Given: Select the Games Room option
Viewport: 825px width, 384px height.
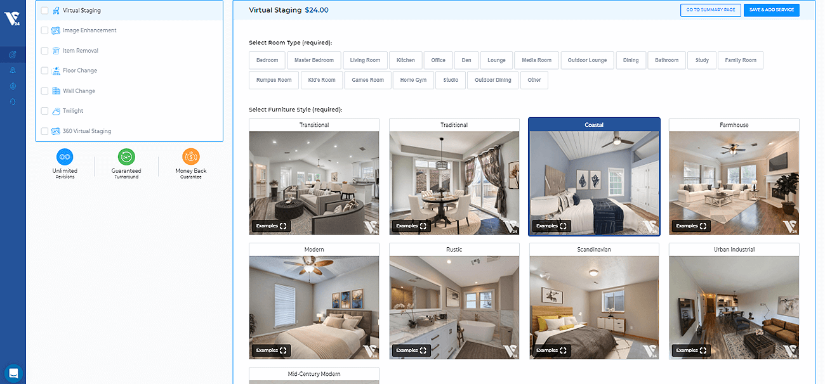Looking at the screenshot, I should pyautogui.click(x=368, y=80).
